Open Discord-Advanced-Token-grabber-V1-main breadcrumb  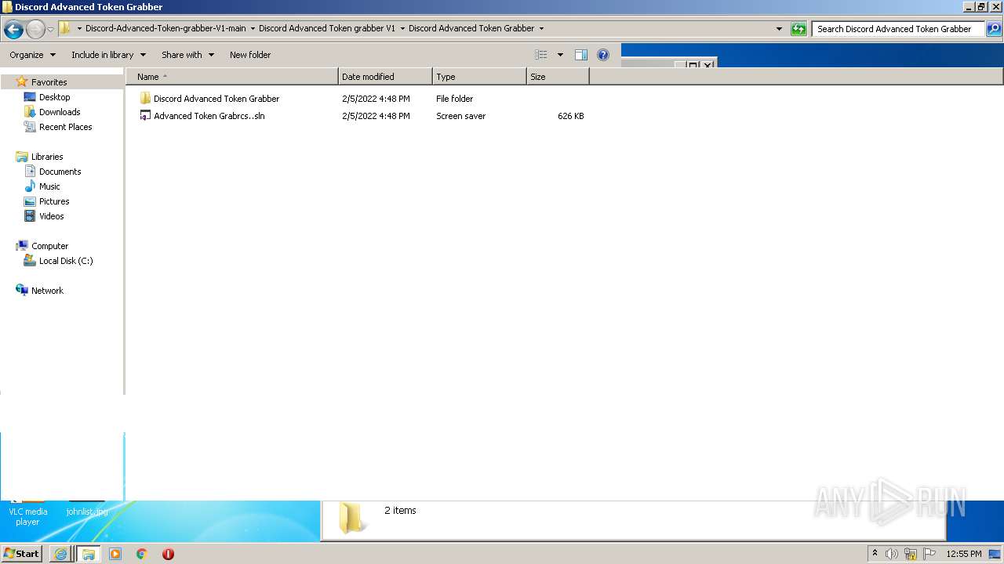[166, 28]
